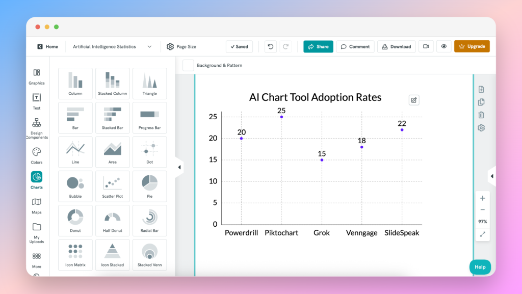Open the Help chat button
Viewport: 522px width, 294px height.
click(480, 267)
